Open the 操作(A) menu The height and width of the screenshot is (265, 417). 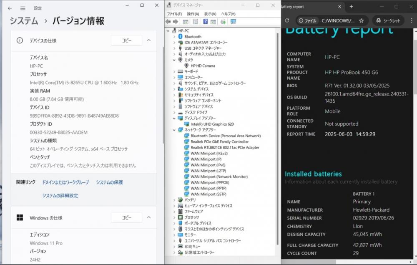coord(193,14)
